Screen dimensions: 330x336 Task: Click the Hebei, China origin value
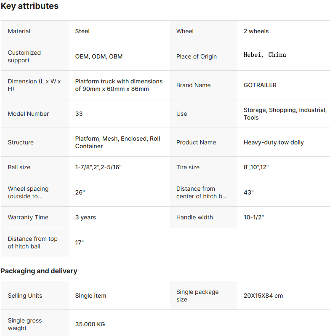(x=265, y=55)
